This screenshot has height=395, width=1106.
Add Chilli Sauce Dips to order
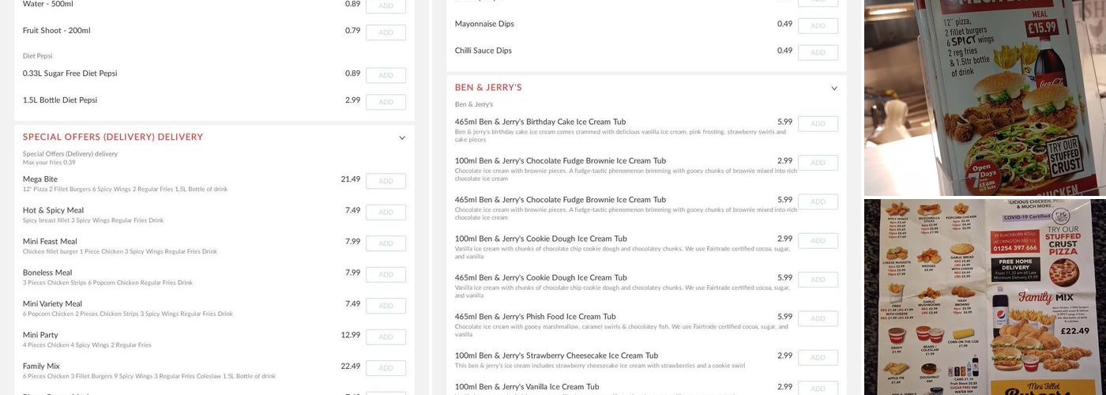(818, 53)
